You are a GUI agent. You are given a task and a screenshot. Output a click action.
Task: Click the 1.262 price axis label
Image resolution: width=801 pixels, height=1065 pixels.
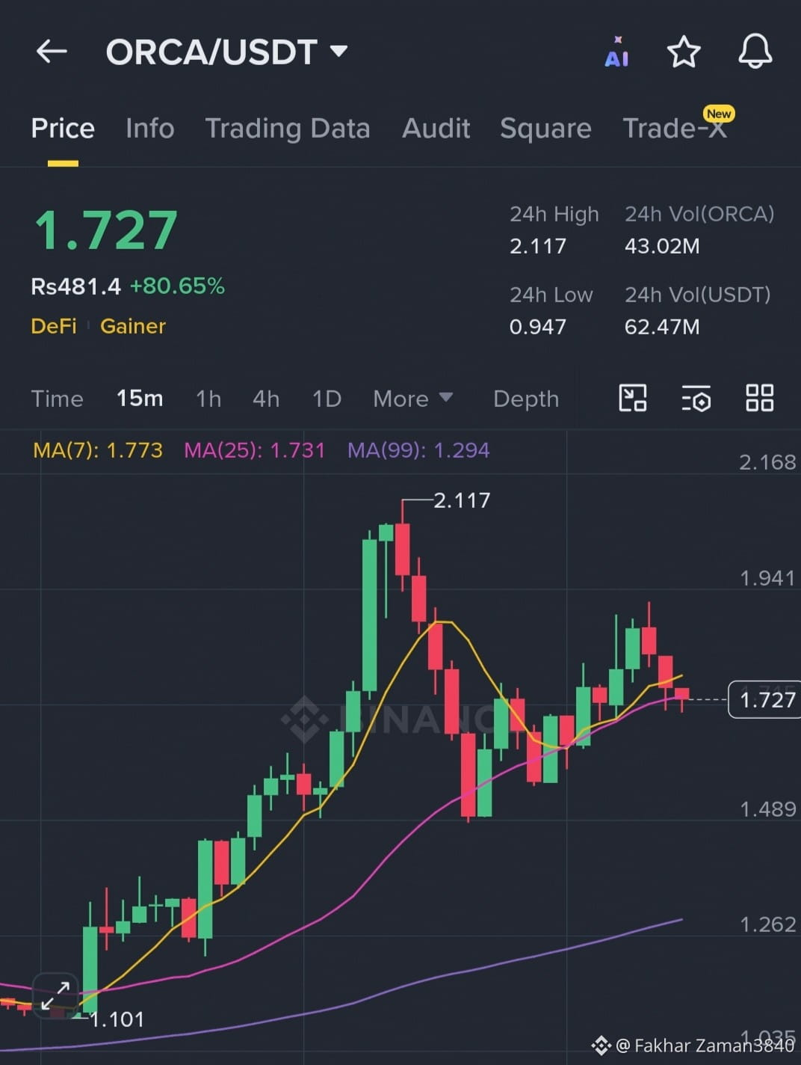point(767,924)
